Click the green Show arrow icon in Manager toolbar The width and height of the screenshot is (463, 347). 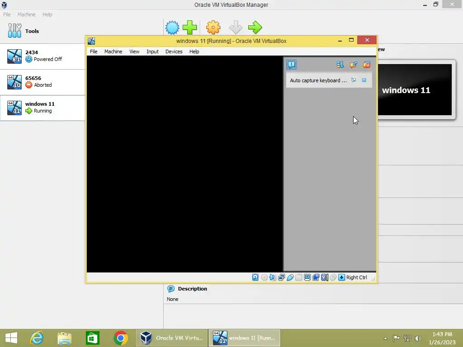point(255,28)
